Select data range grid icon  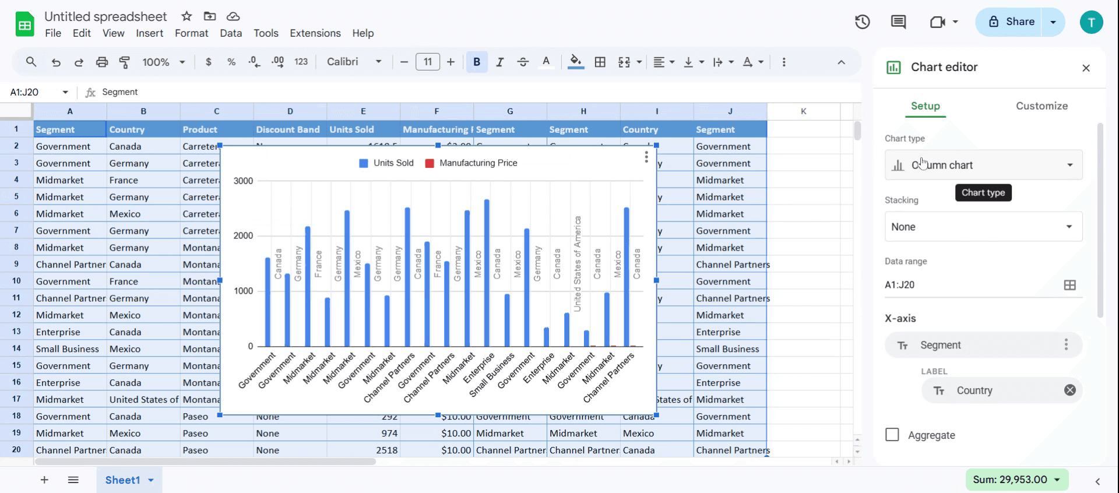[x=1069, y=285]
